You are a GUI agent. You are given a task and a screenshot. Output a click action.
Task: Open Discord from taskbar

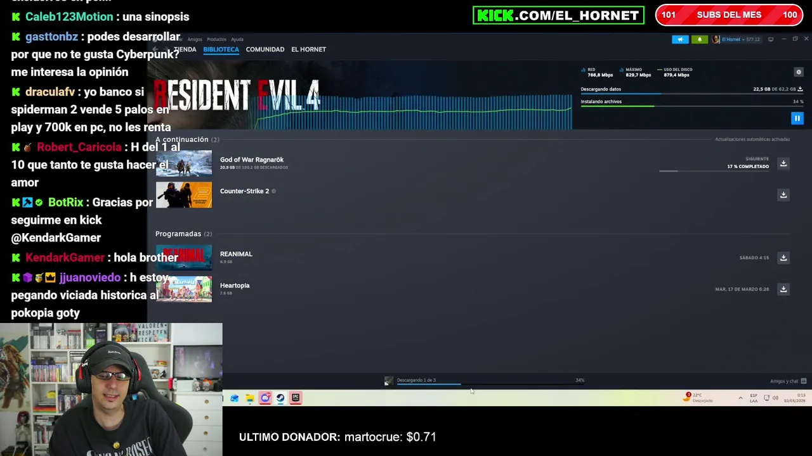coord(265,398)
